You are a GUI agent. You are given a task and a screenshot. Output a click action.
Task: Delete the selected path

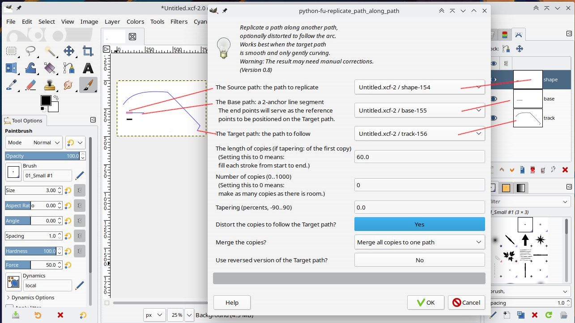point(565,170)
